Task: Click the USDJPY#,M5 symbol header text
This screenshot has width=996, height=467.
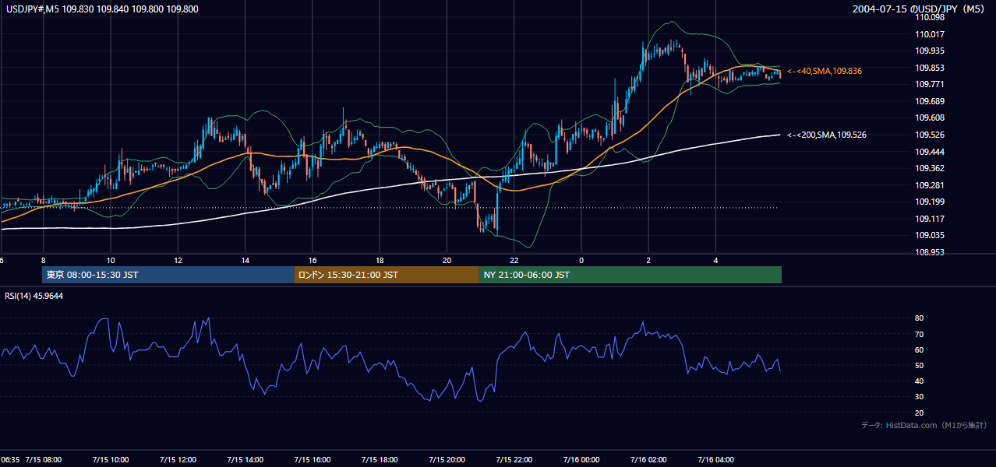Action: click(x=101, y=9)
